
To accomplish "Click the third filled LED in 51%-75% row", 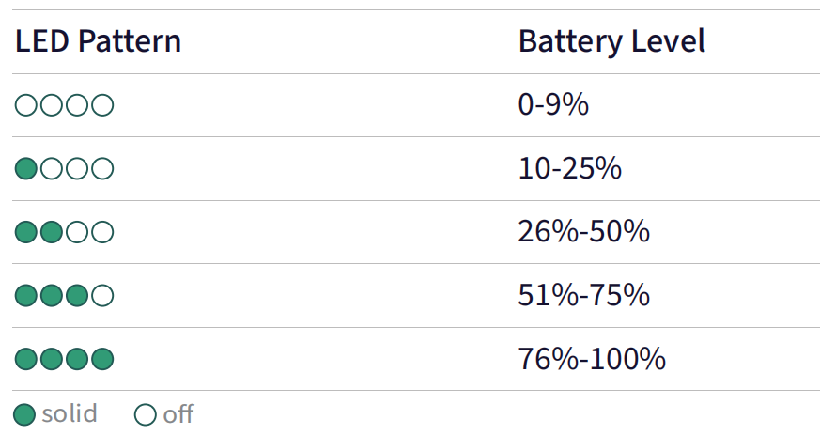I will pos(77,295).
